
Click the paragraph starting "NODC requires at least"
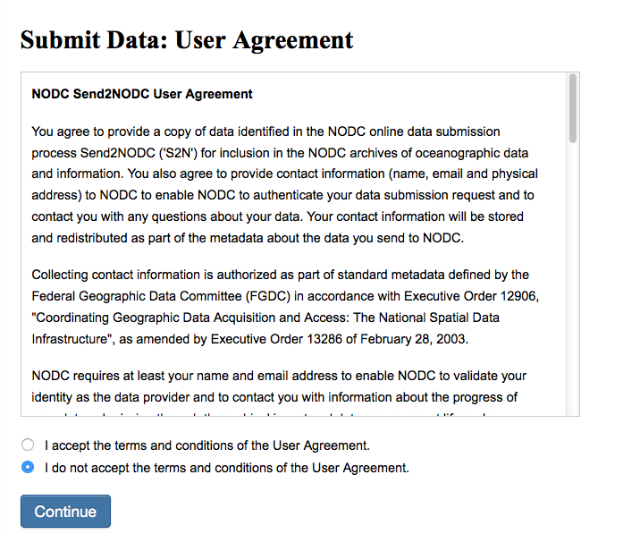coord(279,386)
